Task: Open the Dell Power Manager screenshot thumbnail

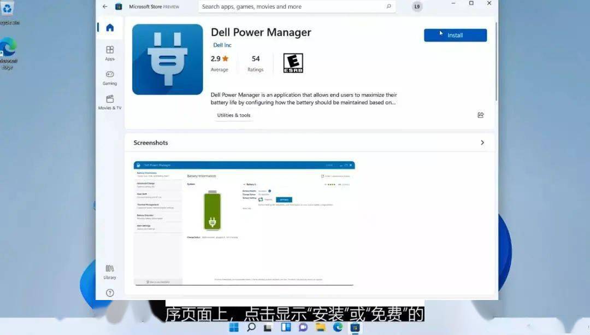Action: (x=244, y=223)
